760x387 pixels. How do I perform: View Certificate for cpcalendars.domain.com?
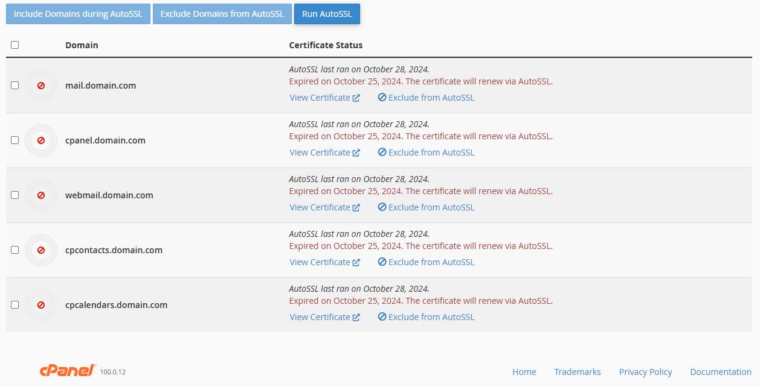click(324, 317)
